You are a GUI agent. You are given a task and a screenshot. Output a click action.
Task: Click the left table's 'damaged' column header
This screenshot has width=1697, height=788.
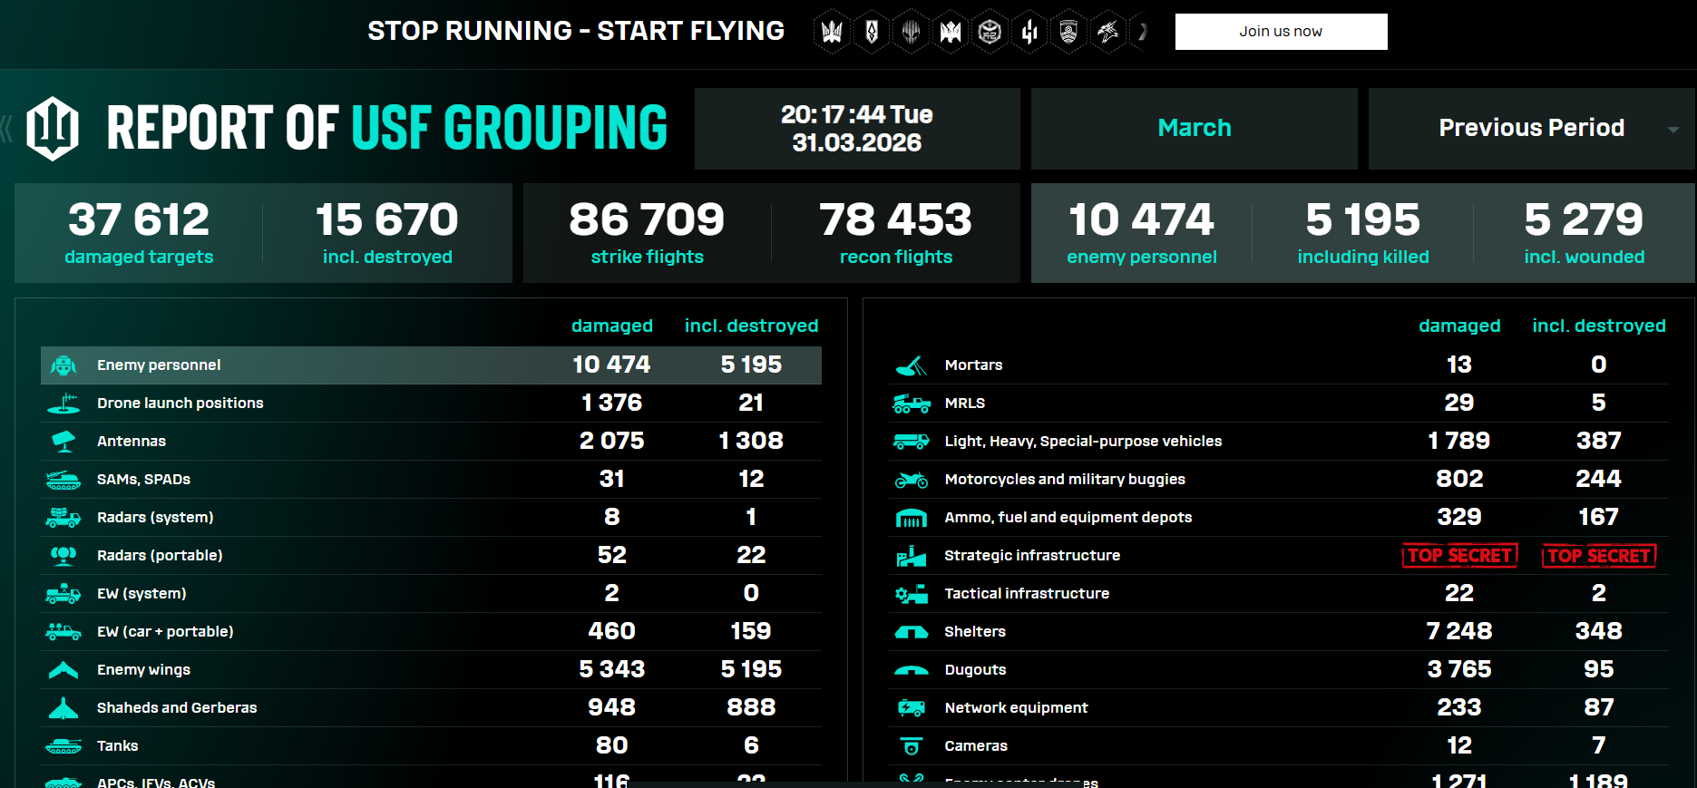pyautogui.click(x=612, y=326)
